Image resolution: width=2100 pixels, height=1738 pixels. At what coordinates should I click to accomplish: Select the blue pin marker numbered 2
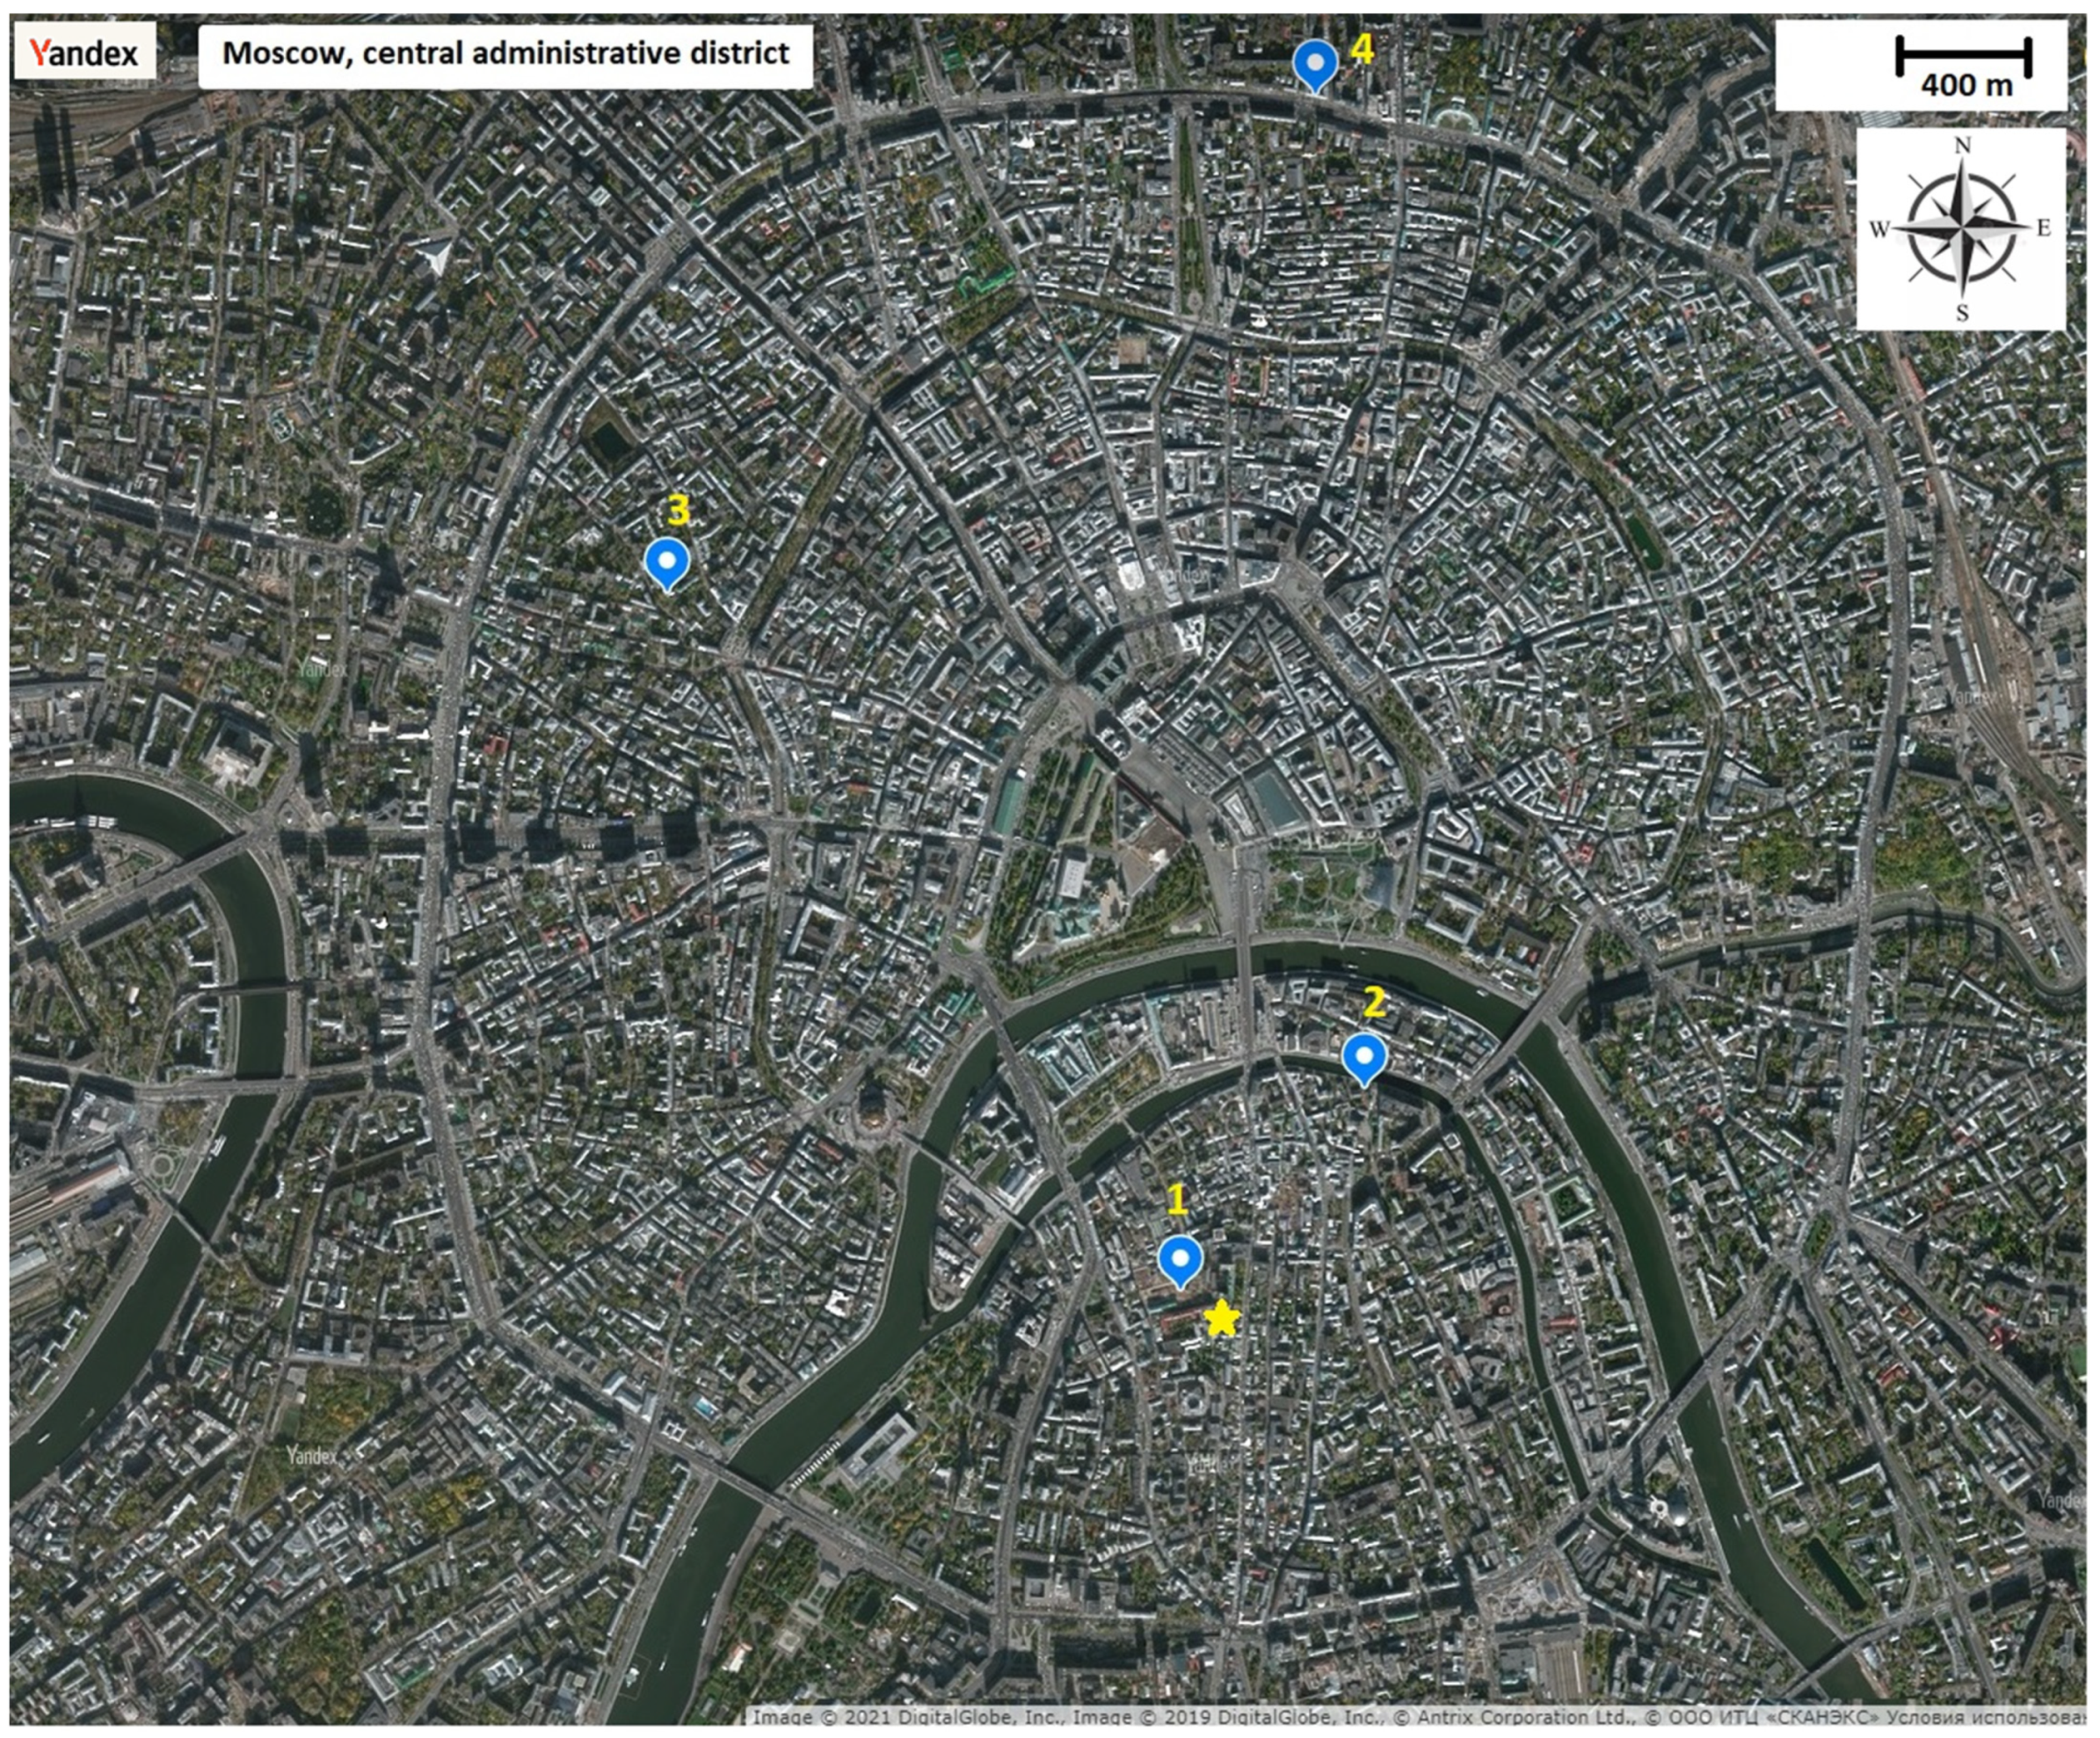[x=1364, y=1056]
